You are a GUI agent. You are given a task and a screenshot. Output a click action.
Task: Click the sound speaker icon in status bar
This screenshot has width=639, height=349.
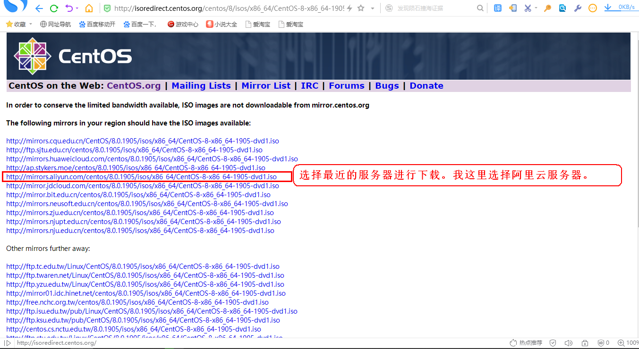point(569,343)
